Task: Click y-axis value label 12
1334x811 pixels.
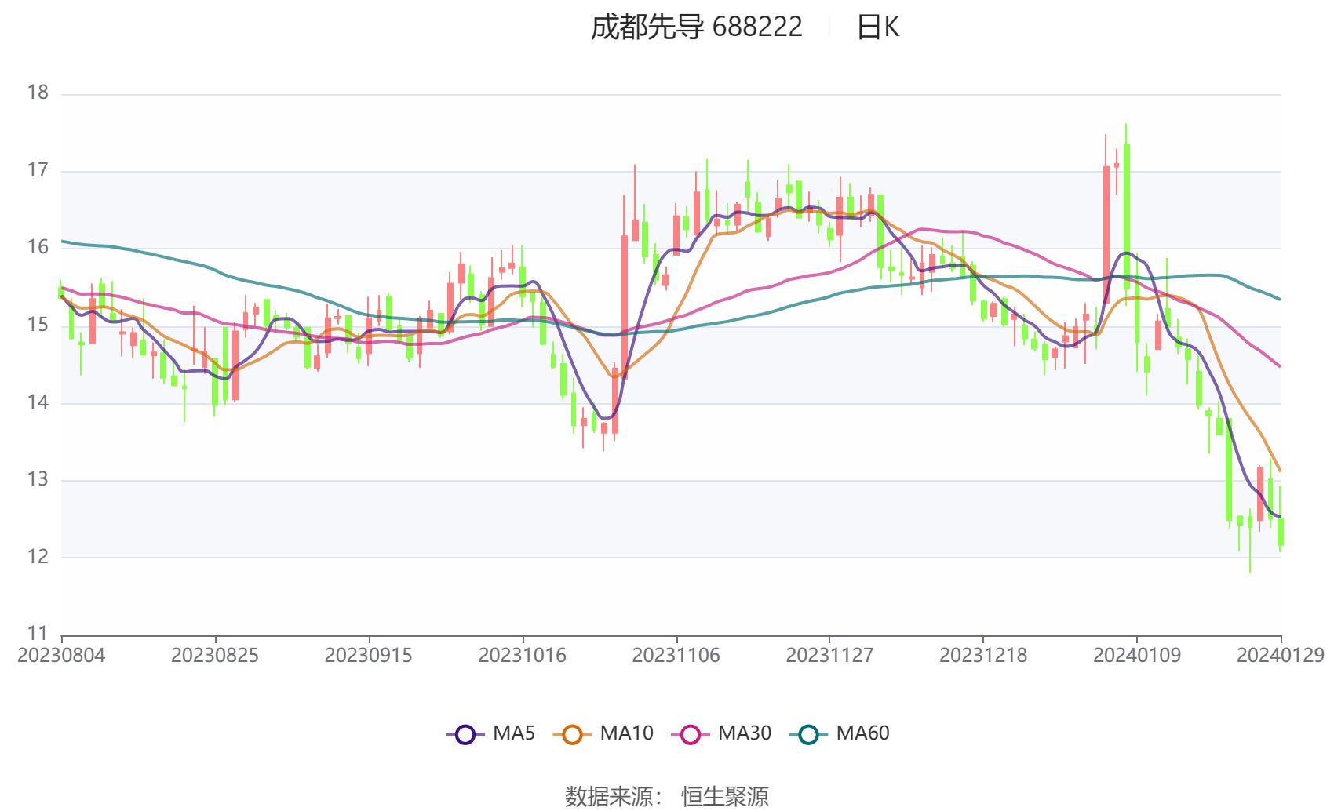Action: click(x=38, y=557)
